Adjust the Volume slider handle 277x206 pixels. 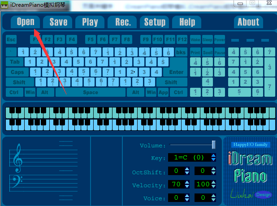tap(214, 145)
